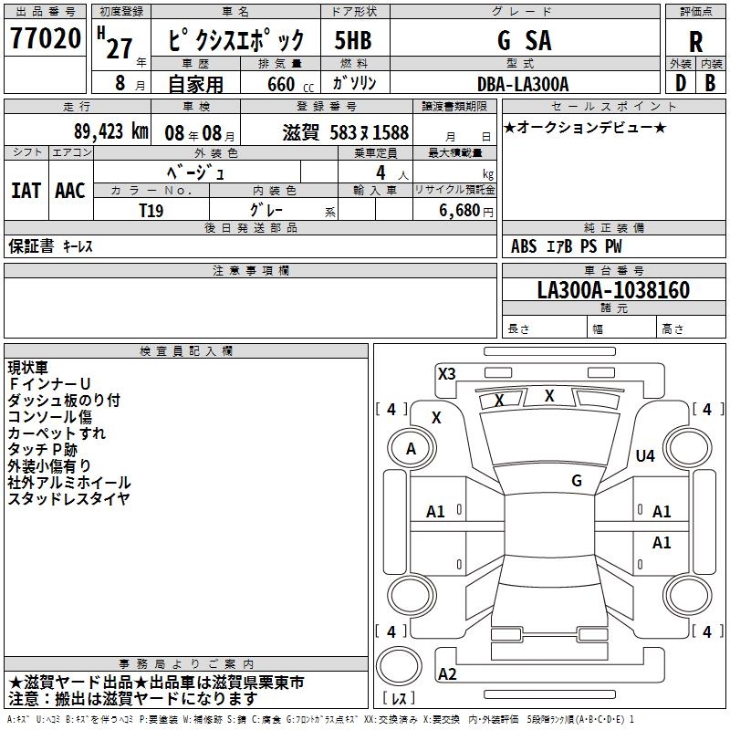
Task: Select chassis number LA300A-1038160
Action: 613,290
